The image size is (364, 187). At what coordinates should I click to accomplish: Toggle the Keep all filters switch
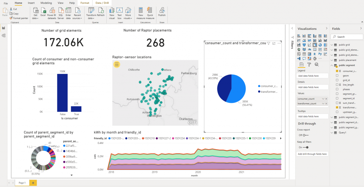coord(305,147)
